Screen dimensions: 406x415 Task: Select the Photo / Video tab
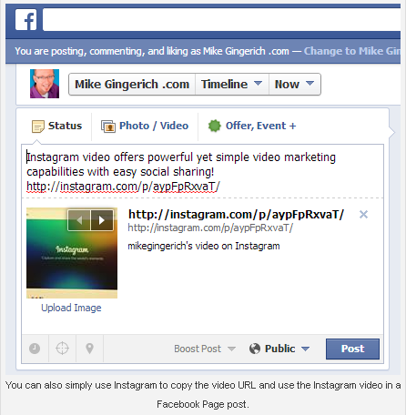point(145,126)
